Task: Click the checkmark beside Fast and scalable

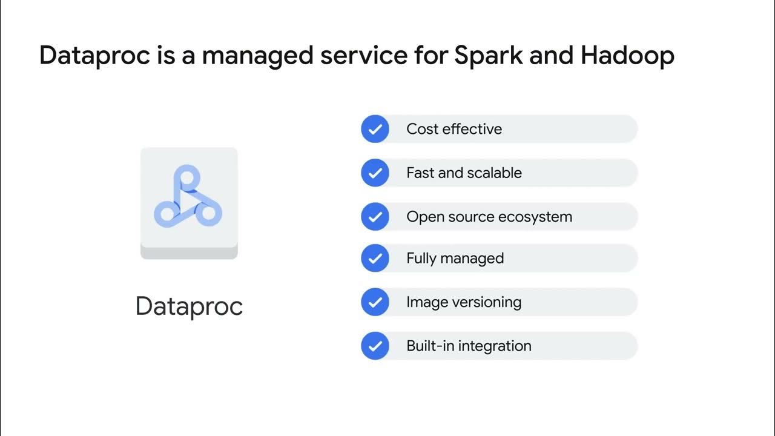Action: tap(375, 173)
